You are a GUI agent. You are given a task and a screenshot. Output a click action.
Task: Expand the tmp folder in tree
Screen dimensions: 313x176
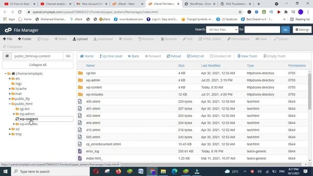click(x=10, y=134)
